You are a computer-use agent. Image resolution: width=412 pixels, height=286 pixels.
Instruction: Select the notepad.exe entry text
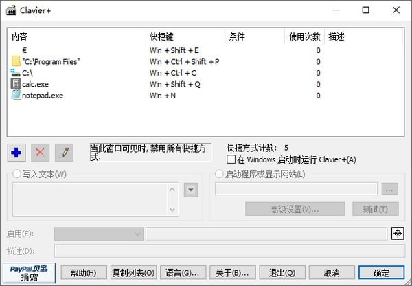click(x=43, y=96)
